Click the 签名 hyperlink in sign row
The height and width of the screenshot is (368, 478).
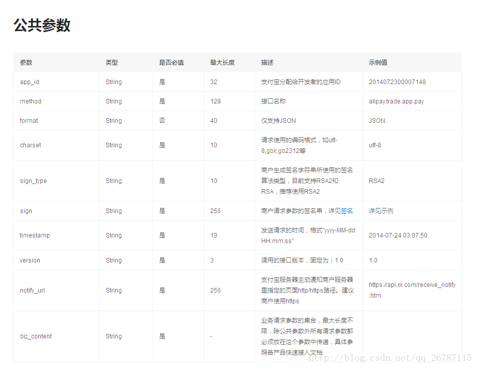(347, 211)
